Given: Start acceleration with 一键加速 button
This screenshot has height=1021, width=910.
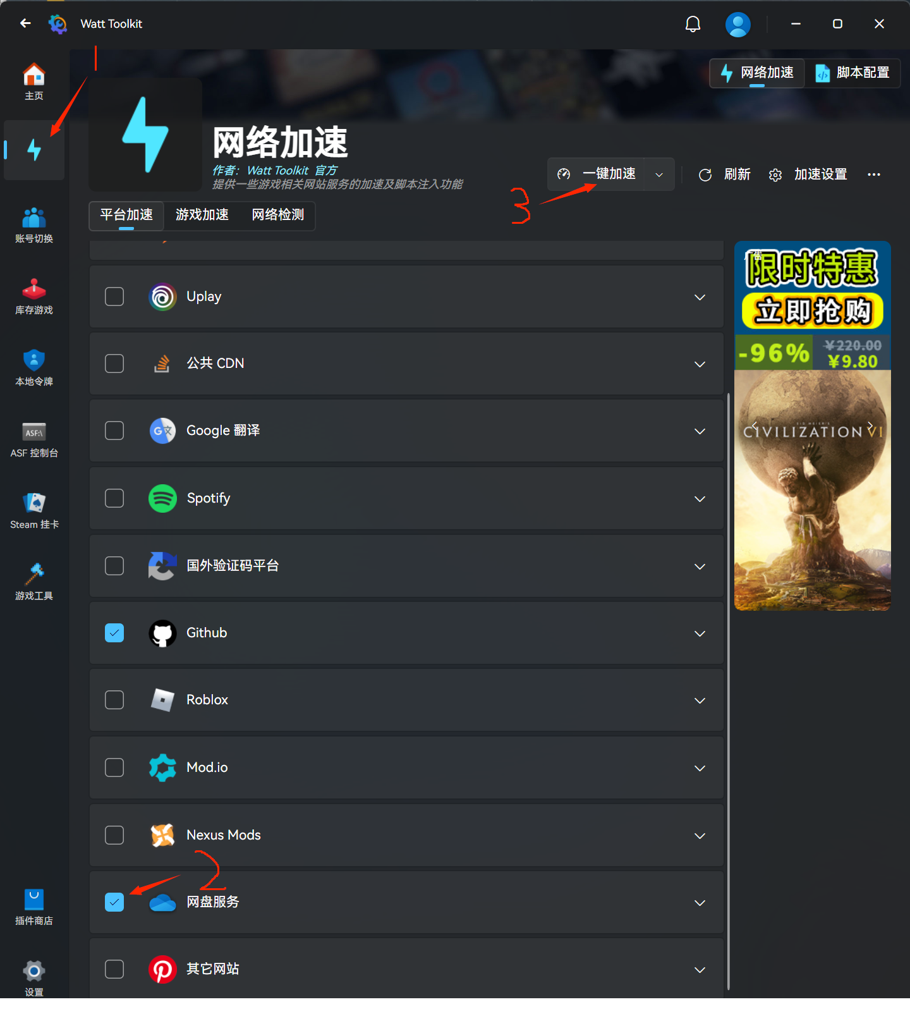Looking at the screenshot, I should (x=596, y=174).
